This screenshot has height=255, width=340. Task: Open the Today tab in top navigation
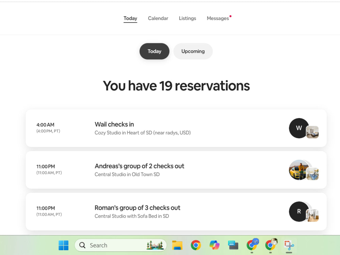[130, 18]
